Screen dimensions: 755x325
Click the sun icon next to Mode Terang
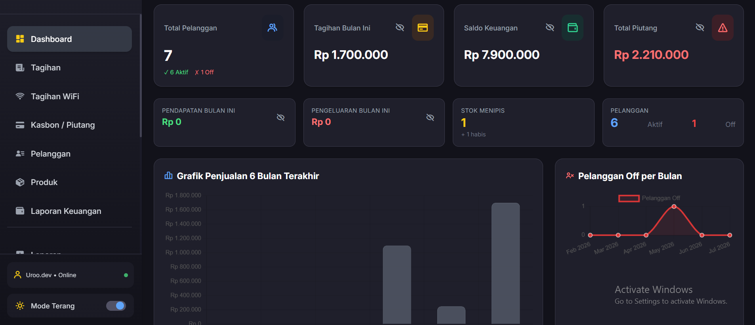click(20, 306)
